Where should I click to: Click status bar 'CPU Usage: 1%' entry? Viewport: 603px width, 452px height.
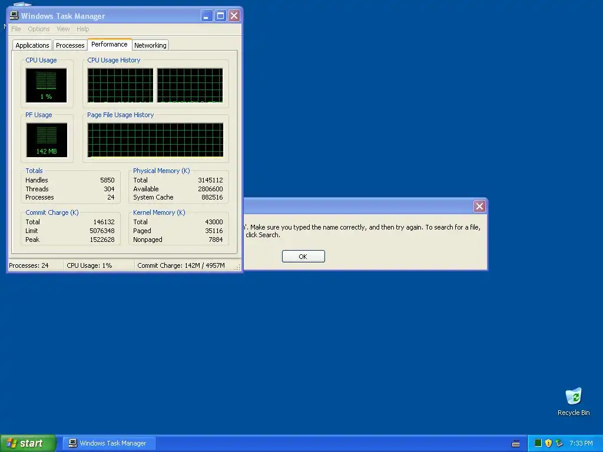(90, 265)
